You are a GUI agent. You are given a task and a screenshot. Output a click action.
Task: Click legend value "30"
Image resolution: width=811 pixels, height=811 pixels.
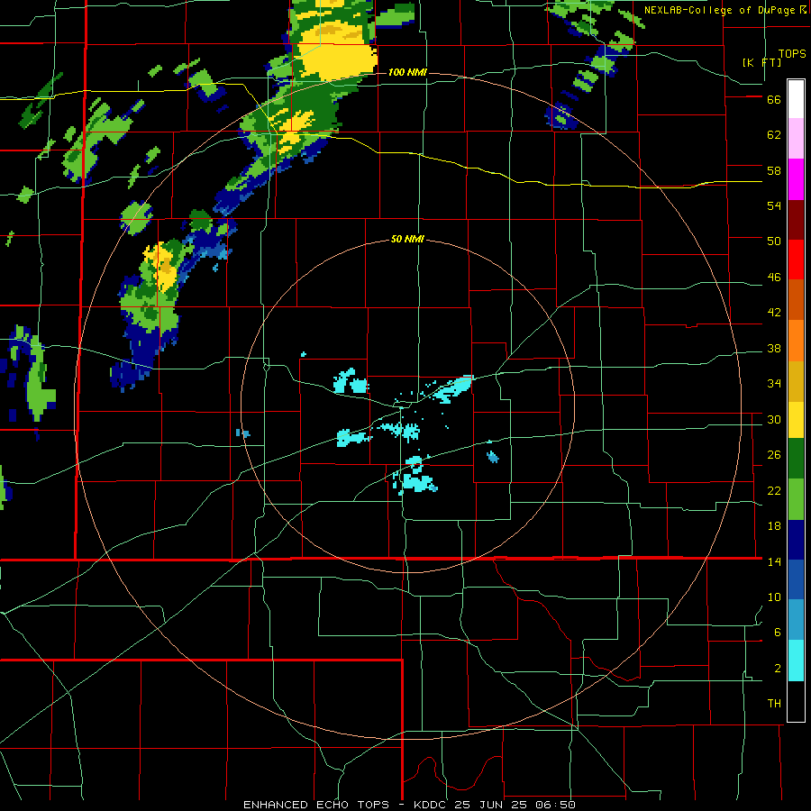774,419
